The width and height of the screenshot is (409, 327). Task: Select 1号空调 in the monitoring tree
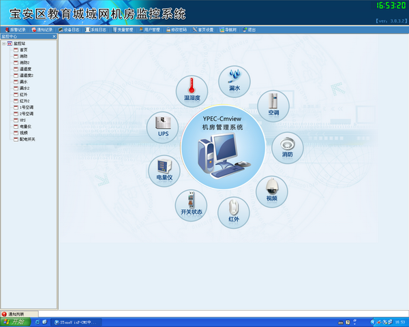tap(26, 108)
